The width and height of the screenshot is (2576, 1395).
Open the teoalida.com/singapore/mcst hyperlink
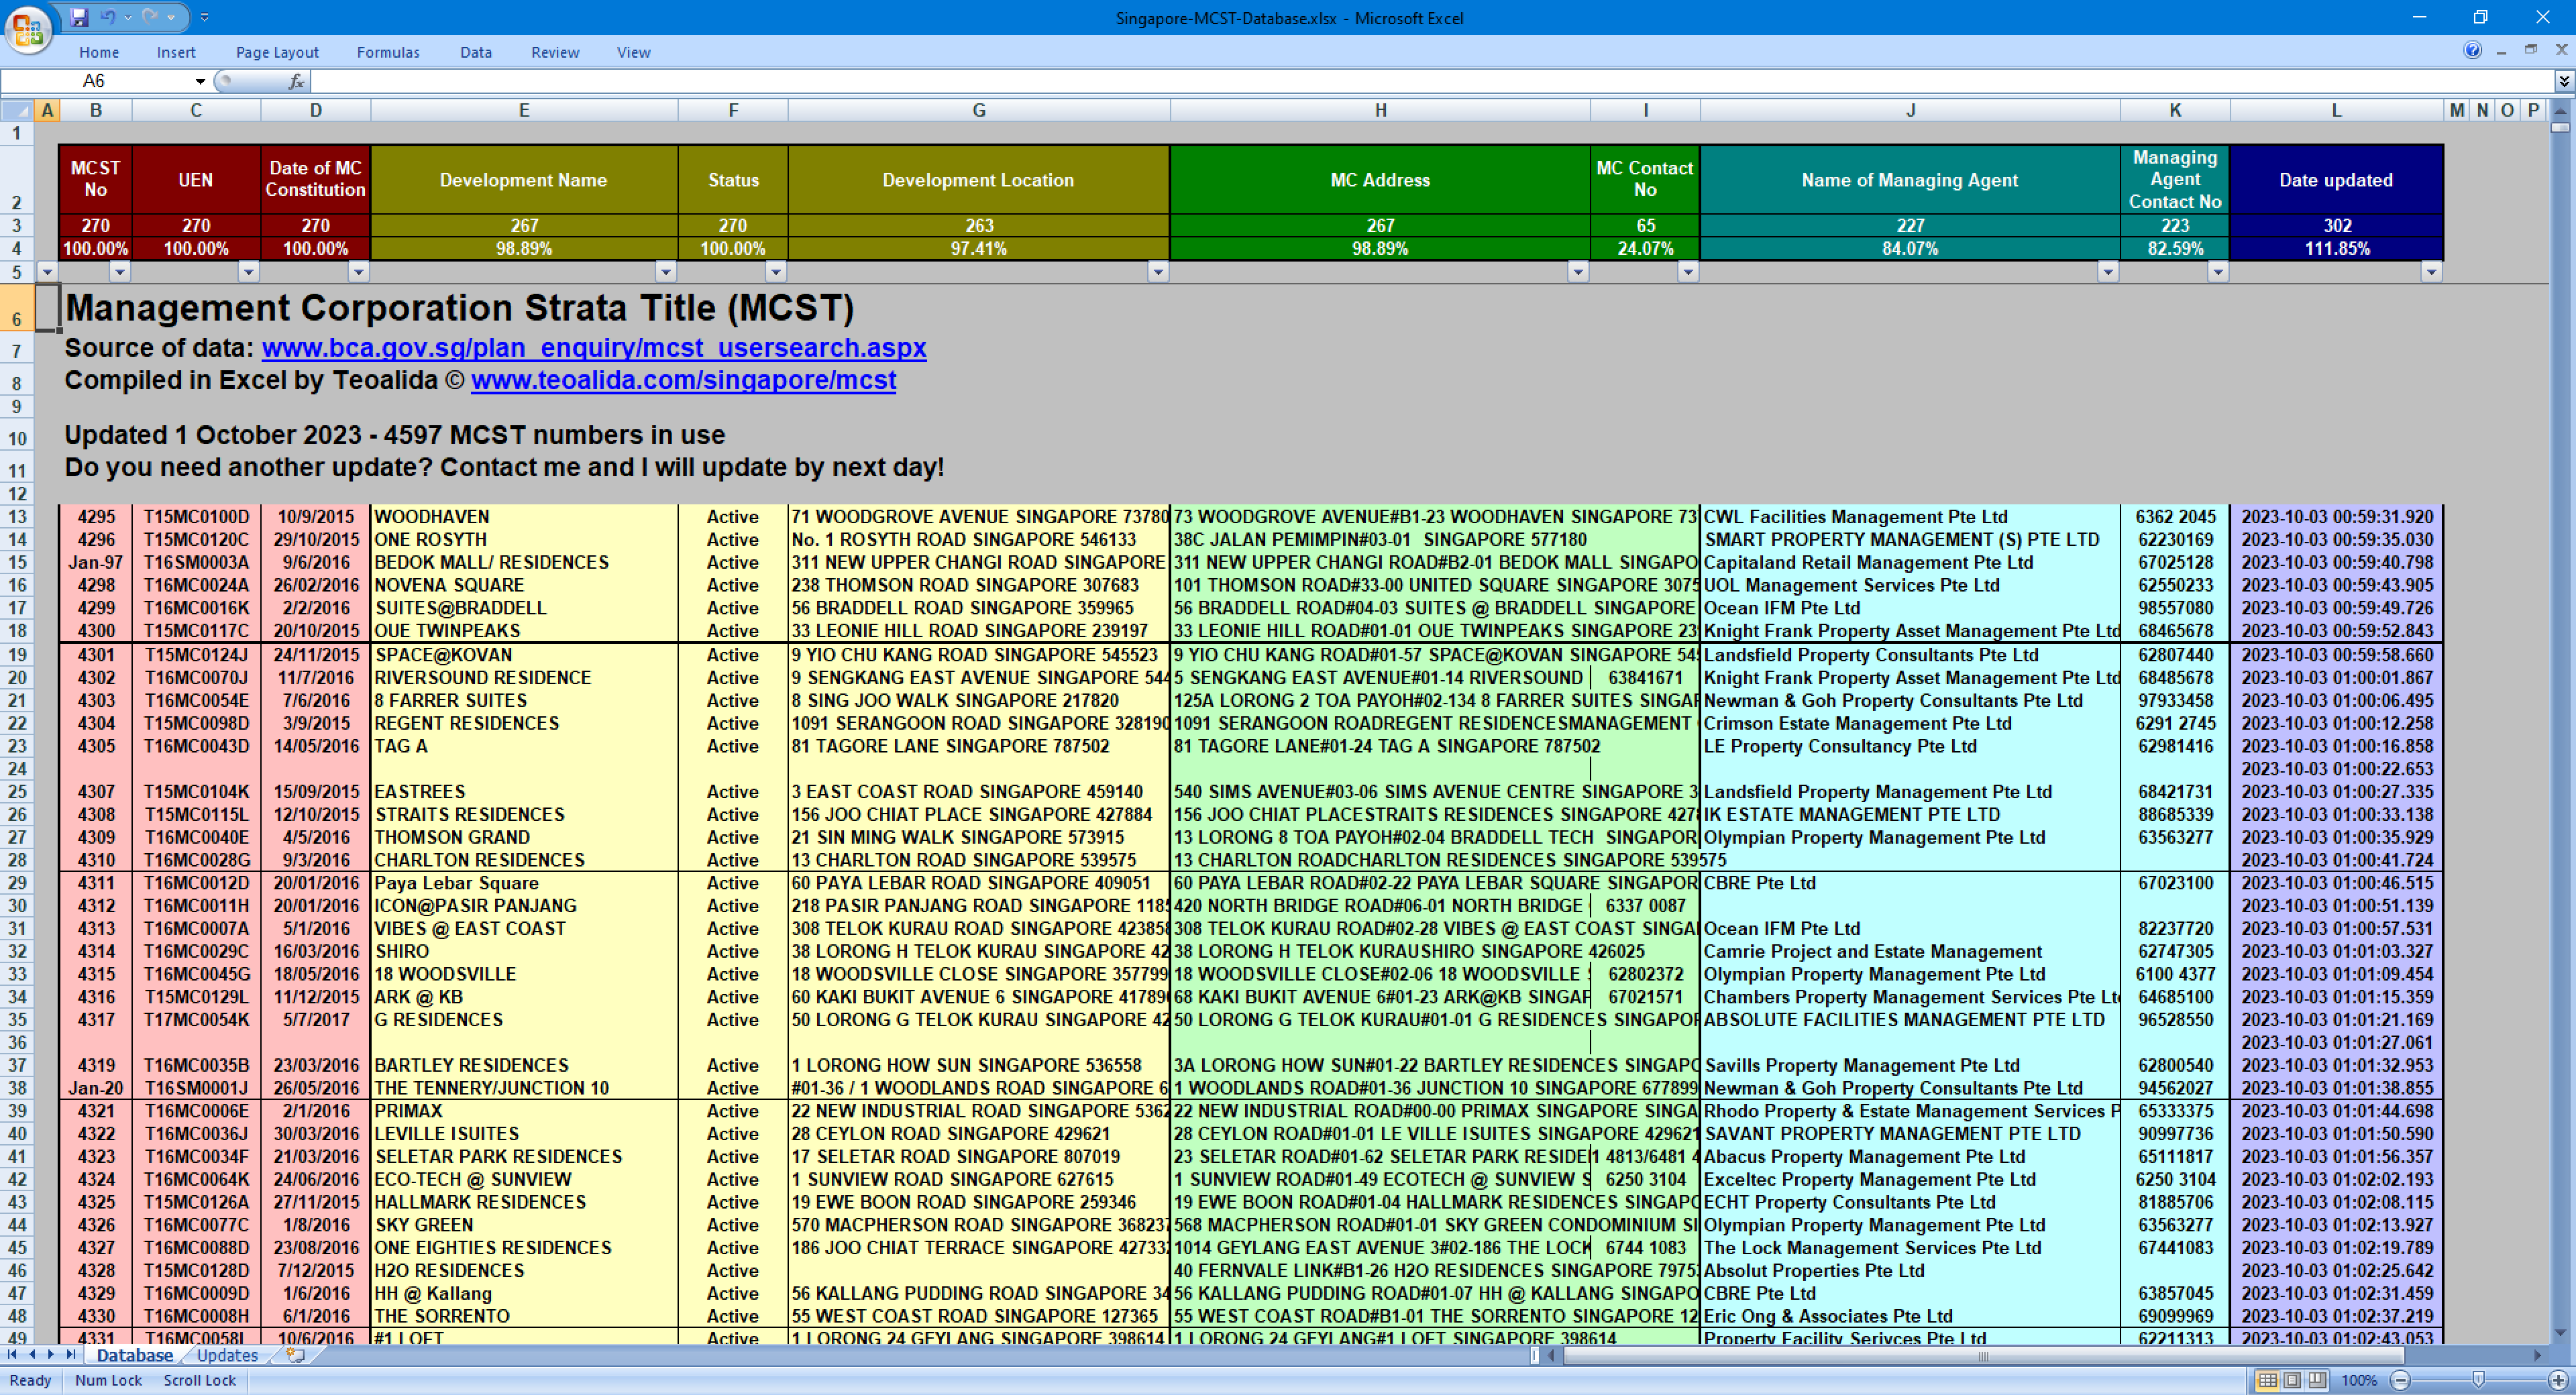(684, 380)
